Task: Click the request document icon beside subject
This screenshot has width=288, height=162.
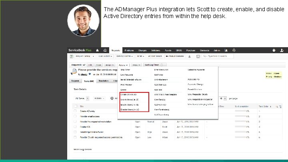Action: (74, 72)
